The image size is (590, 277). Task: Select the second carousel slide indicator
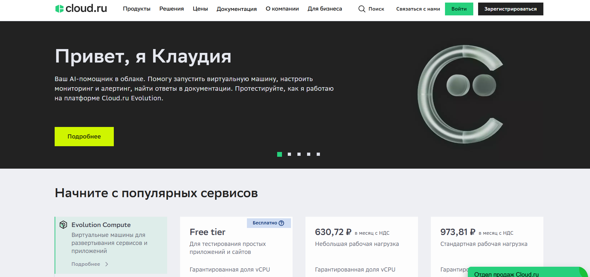coord(289,154)
